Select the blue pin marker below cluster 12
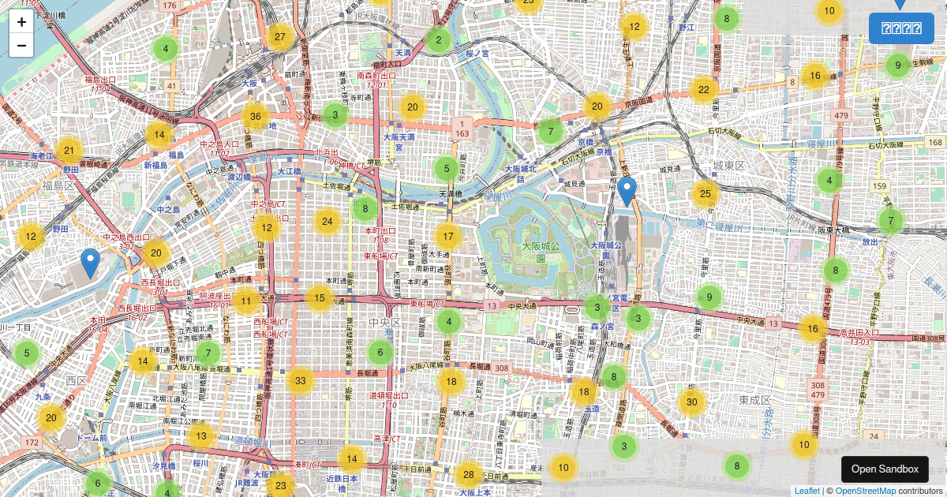The height and width of the screenshot is (497, 947). point(91,263)
